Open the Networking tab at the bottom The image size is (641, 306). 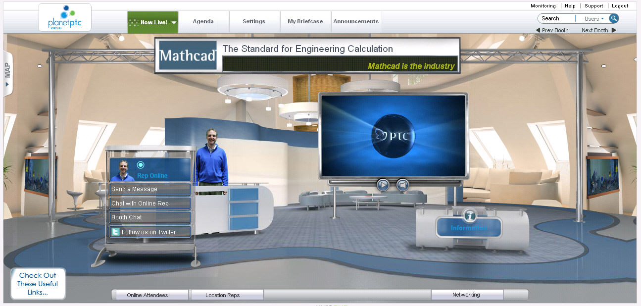(466, 295)
